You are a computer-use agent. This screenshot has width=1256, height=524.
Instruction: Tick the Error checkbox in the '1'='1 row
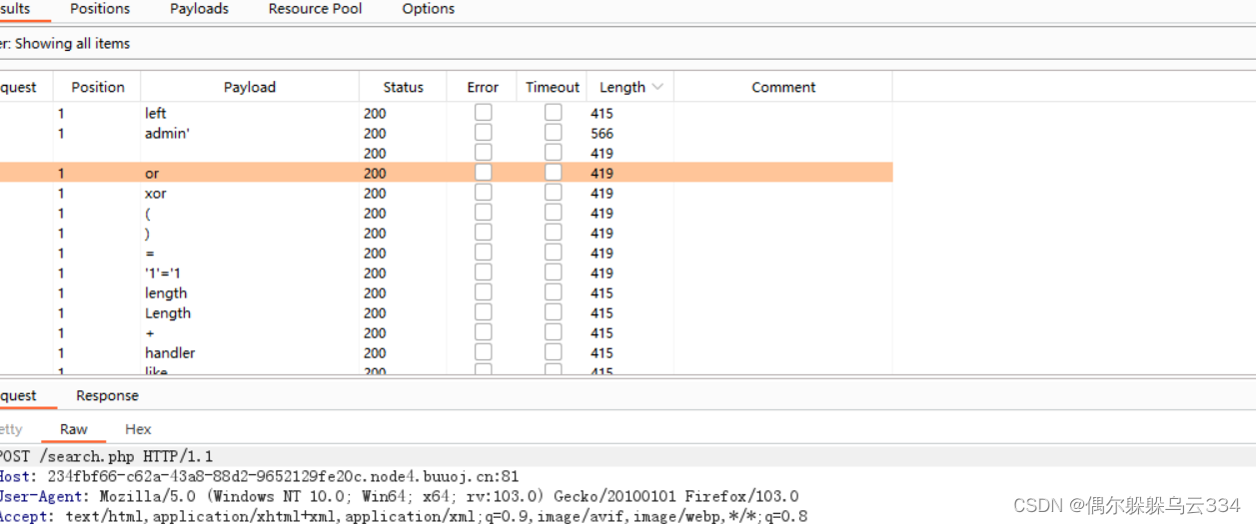coord(484,272)
